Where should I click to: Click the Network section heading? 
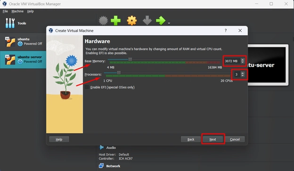coord(113,166)
